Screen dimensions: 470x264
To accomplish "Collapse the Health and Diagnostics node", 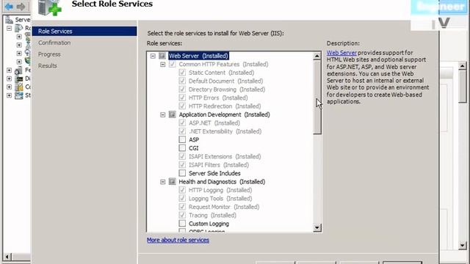I will pyautogui.click(x=163, y=182).
